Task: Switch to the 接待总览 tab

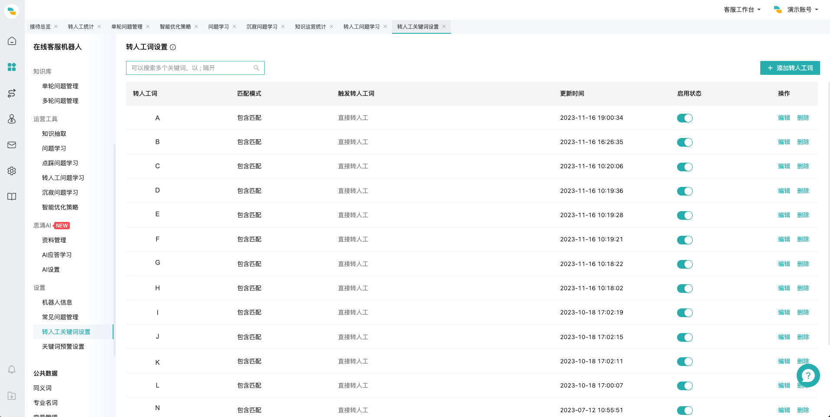Action: click(x=40, y=27)
